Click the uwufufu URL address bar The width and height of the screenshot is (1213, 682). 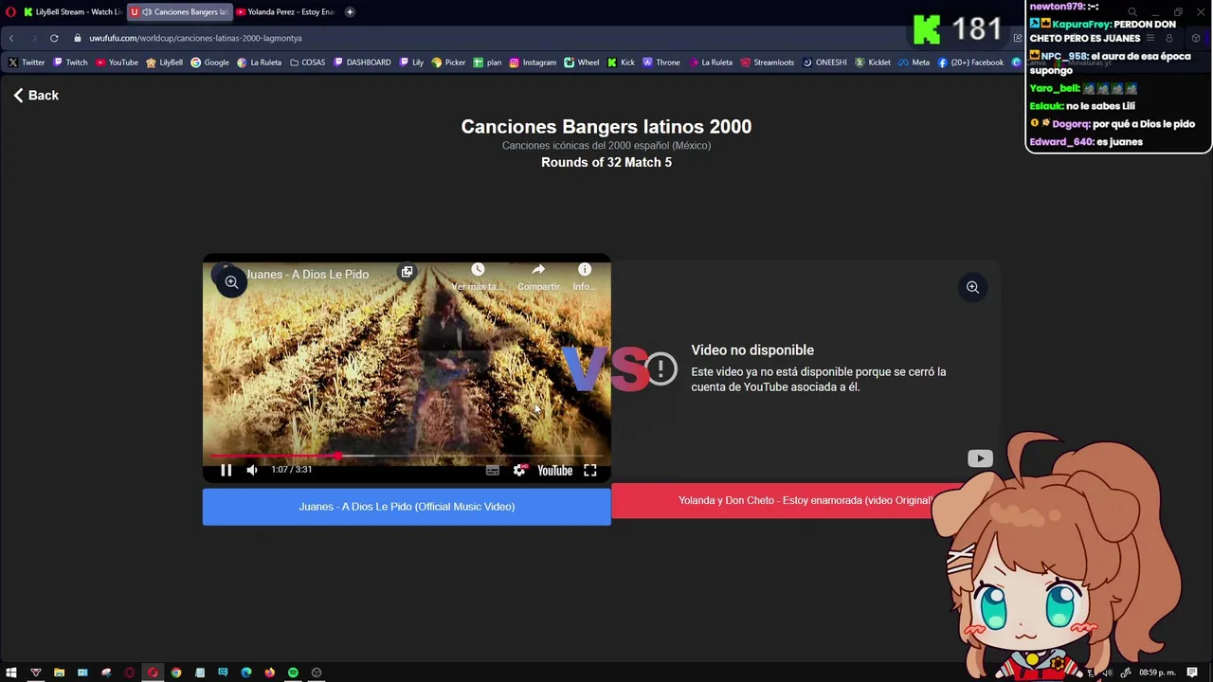tap(195, 38)
